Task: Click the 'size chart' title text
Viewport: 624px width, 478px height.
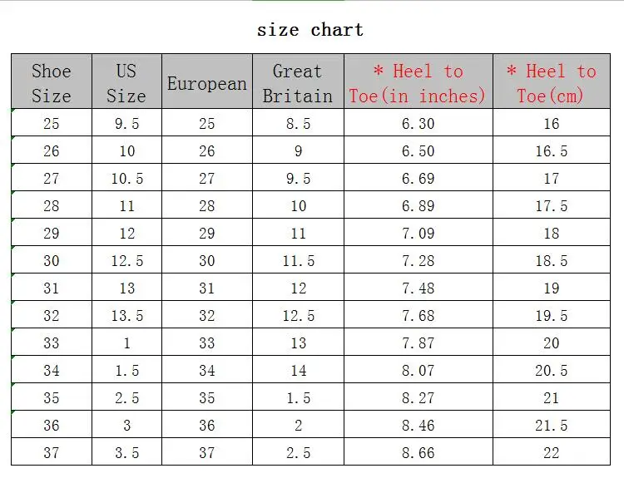Action: 310,30
